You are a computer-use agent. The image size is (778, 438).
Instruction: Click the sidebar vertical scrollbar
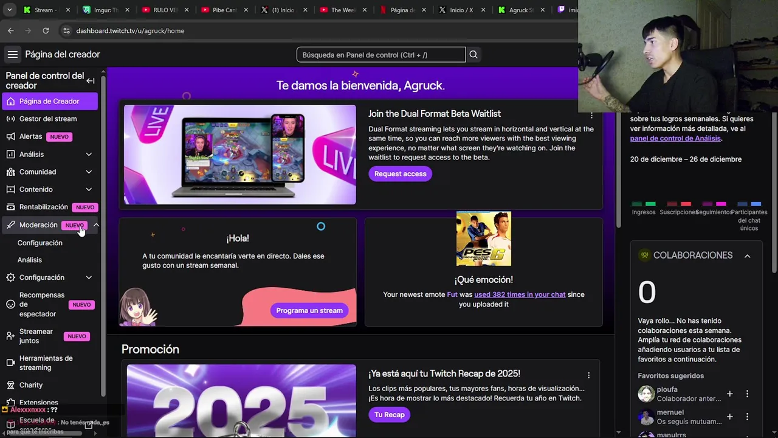coord(103,237)
